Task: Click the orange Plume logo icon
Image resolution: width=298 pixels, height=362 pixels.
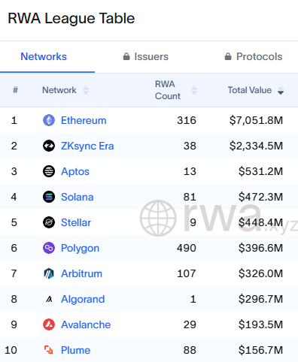Action: point(49,350)
